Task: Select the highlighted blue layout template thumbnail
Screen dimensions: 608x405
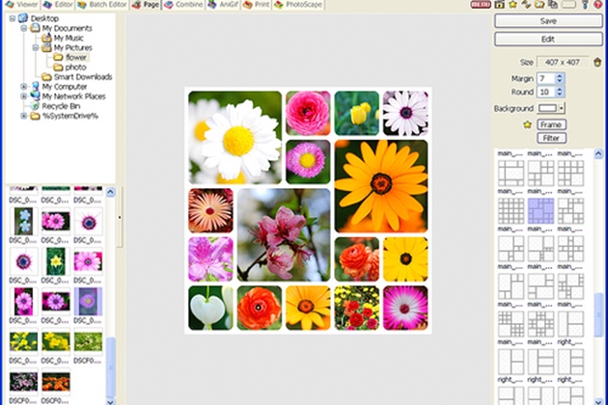Action: (540, 210)
